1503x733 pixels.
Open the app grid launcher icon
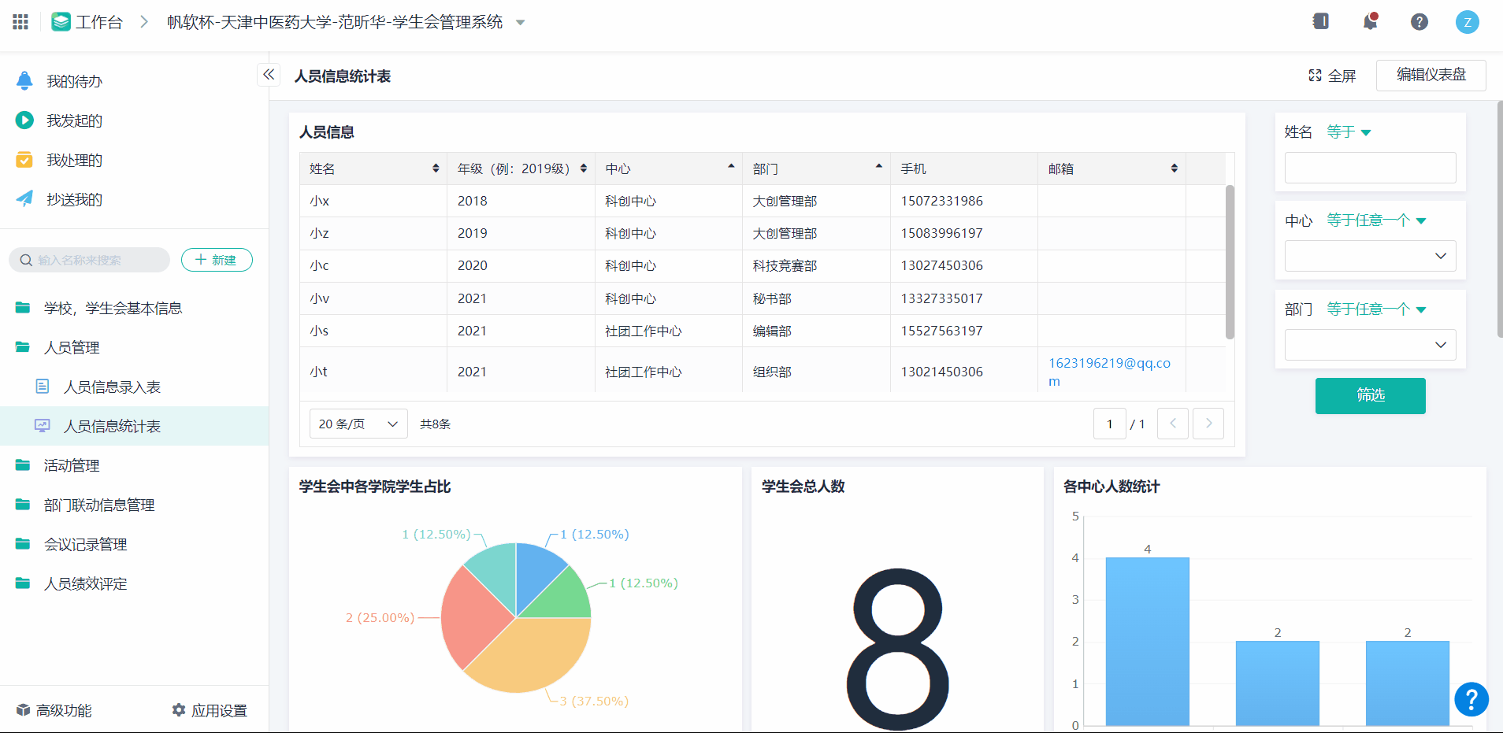click(x=20, y=22)
